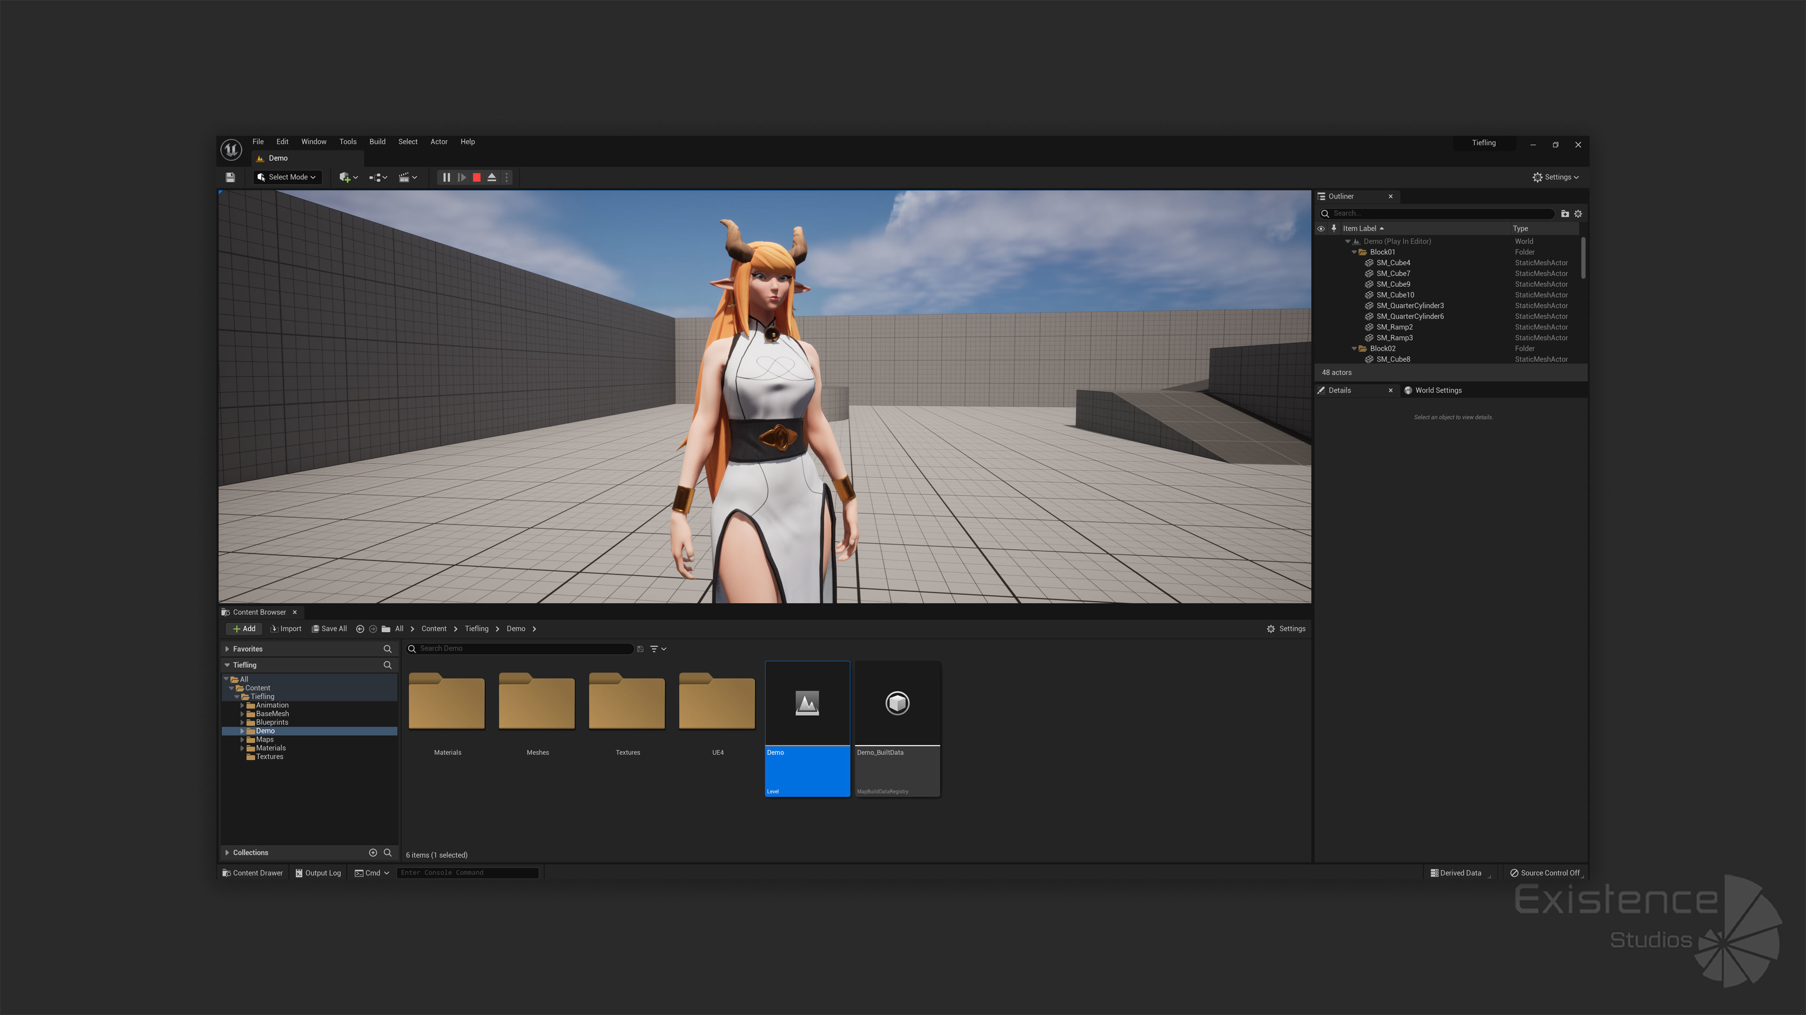
Task: Click the Unreal Engine logo icon
Action: coord(231,150)
